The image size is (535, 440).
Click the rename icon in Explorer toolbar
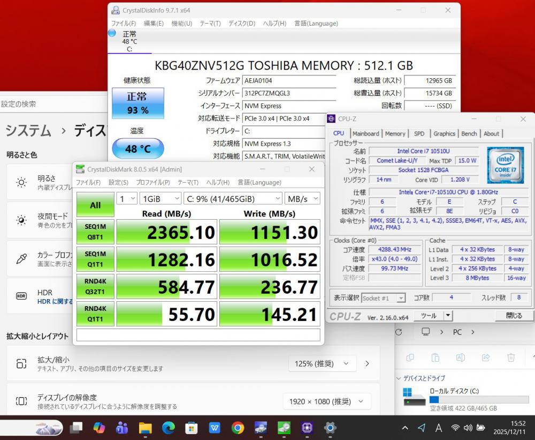(461, 357)
